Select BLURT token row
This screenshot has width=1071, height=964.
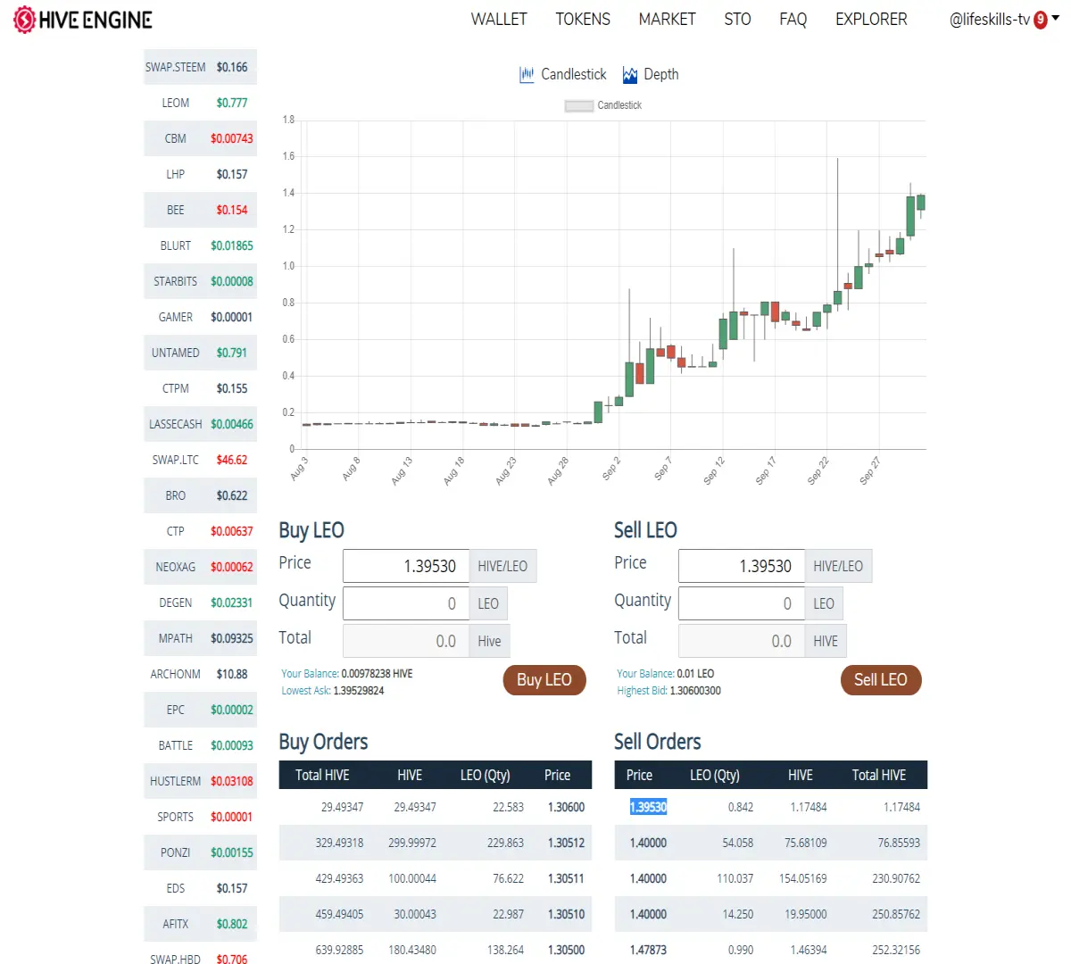pos(200,245)
